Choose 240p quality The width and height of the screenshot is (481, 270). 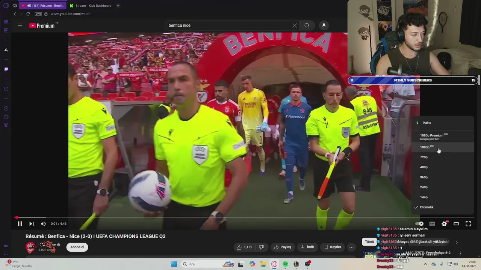[x=443, y=187]
